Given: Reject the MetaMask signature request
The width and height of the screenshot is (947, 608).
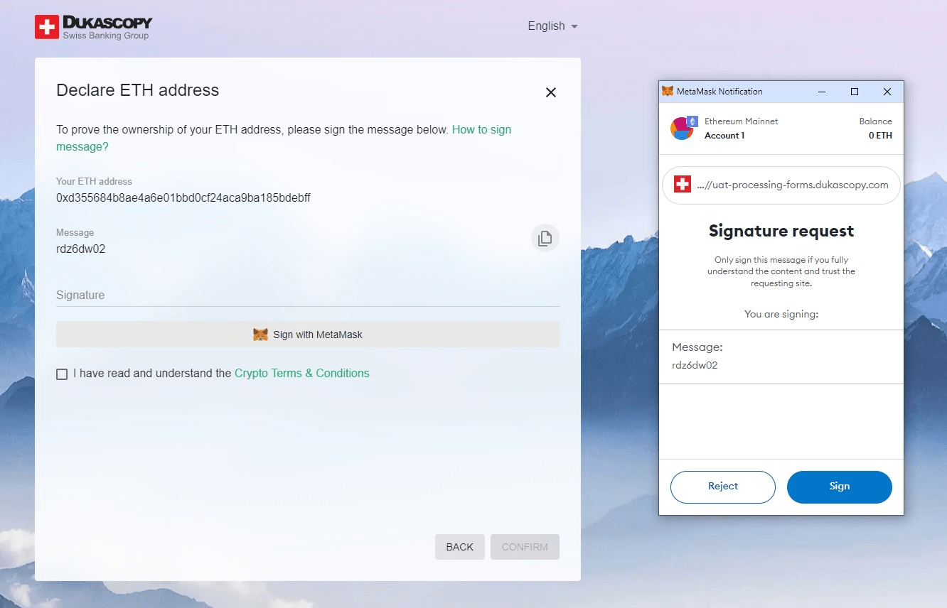Looking at the screenshot, I should [723, 487].
